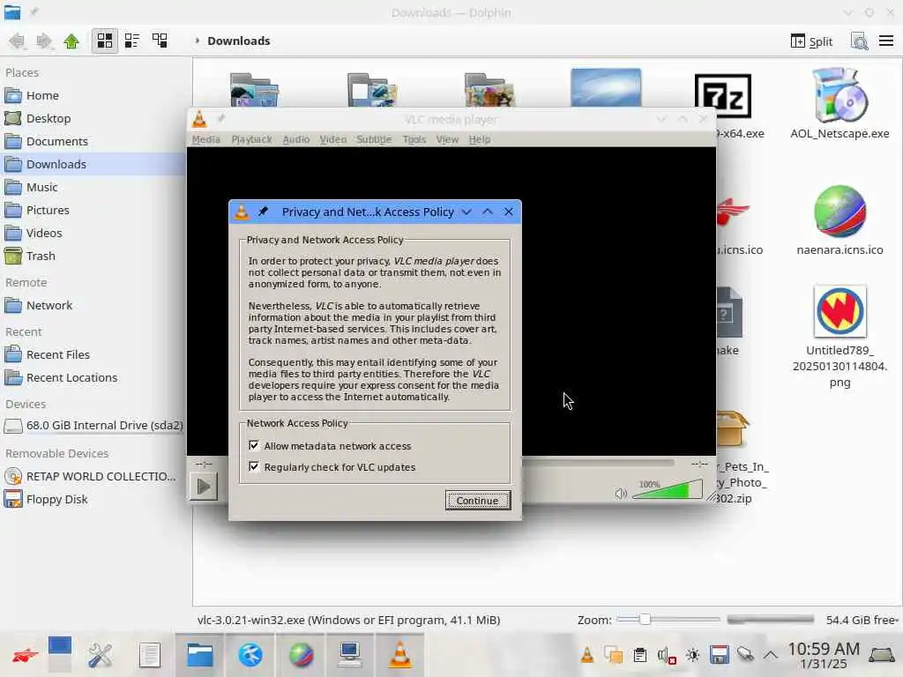903x677 pixels.
Task: Open the View menu in VLC
Action: point(447,139)
